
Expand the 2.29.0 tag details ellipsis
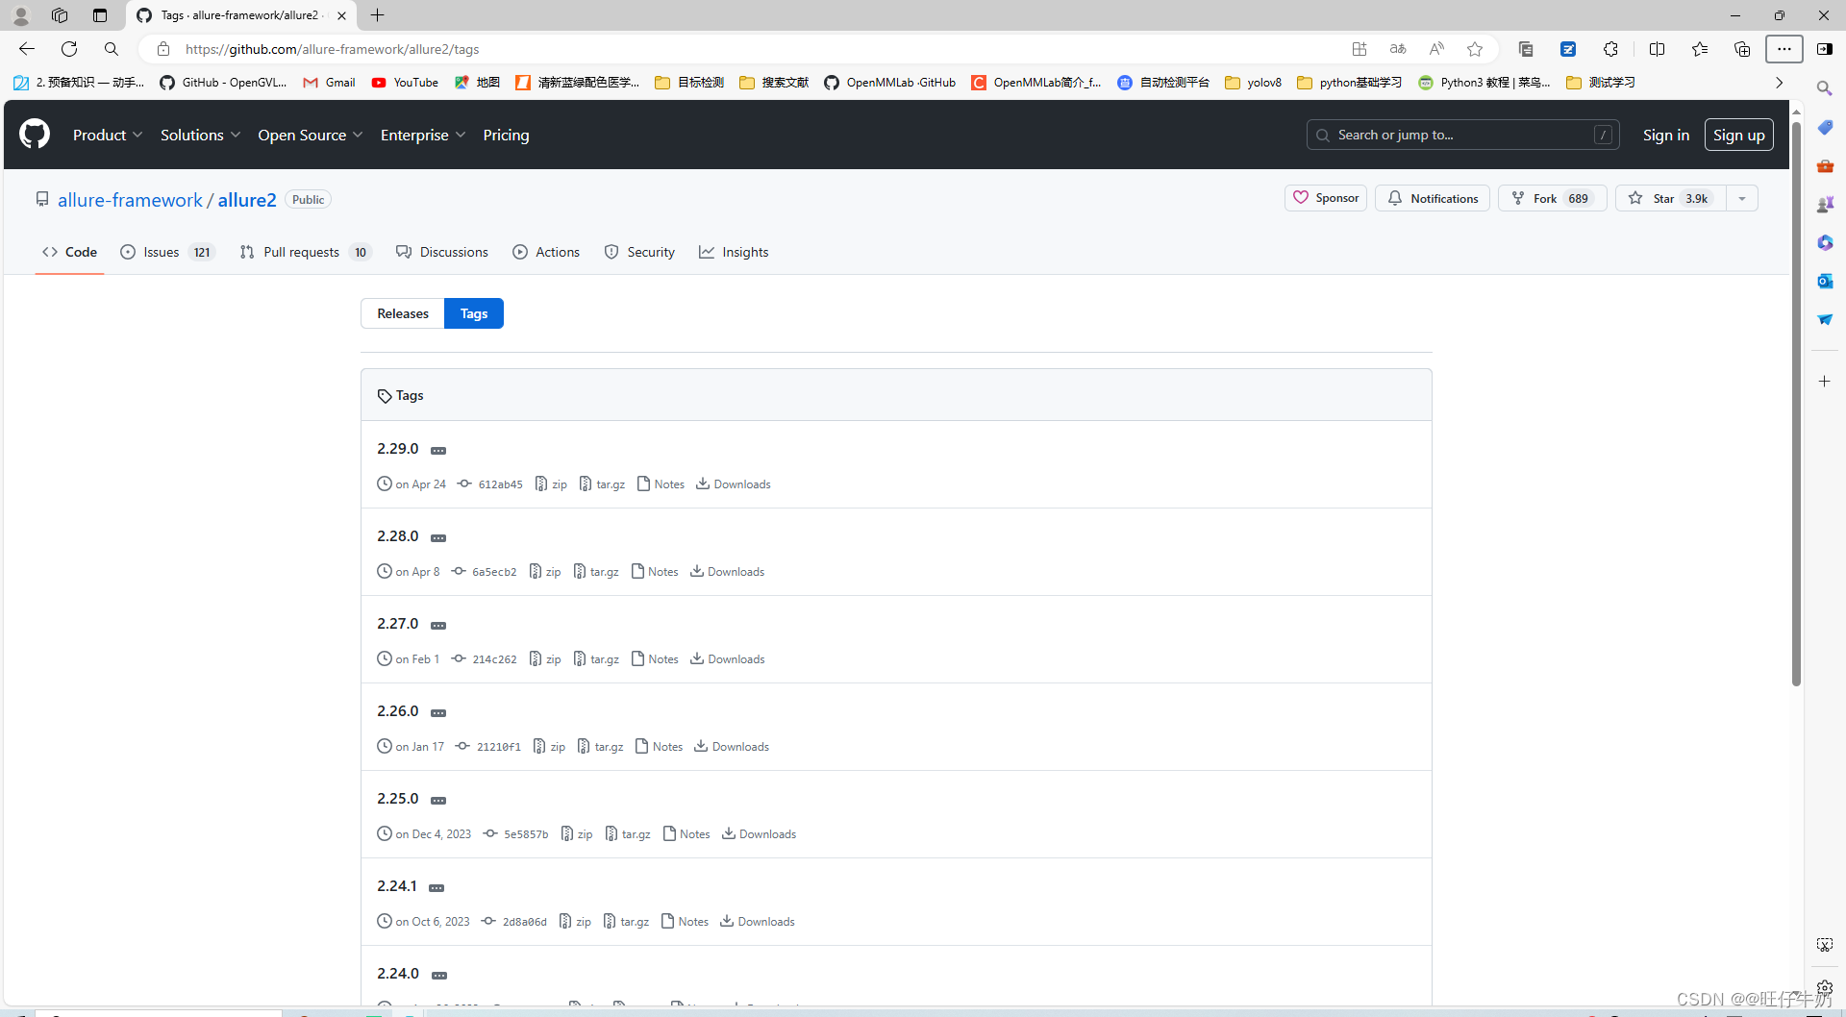[438, 451]
